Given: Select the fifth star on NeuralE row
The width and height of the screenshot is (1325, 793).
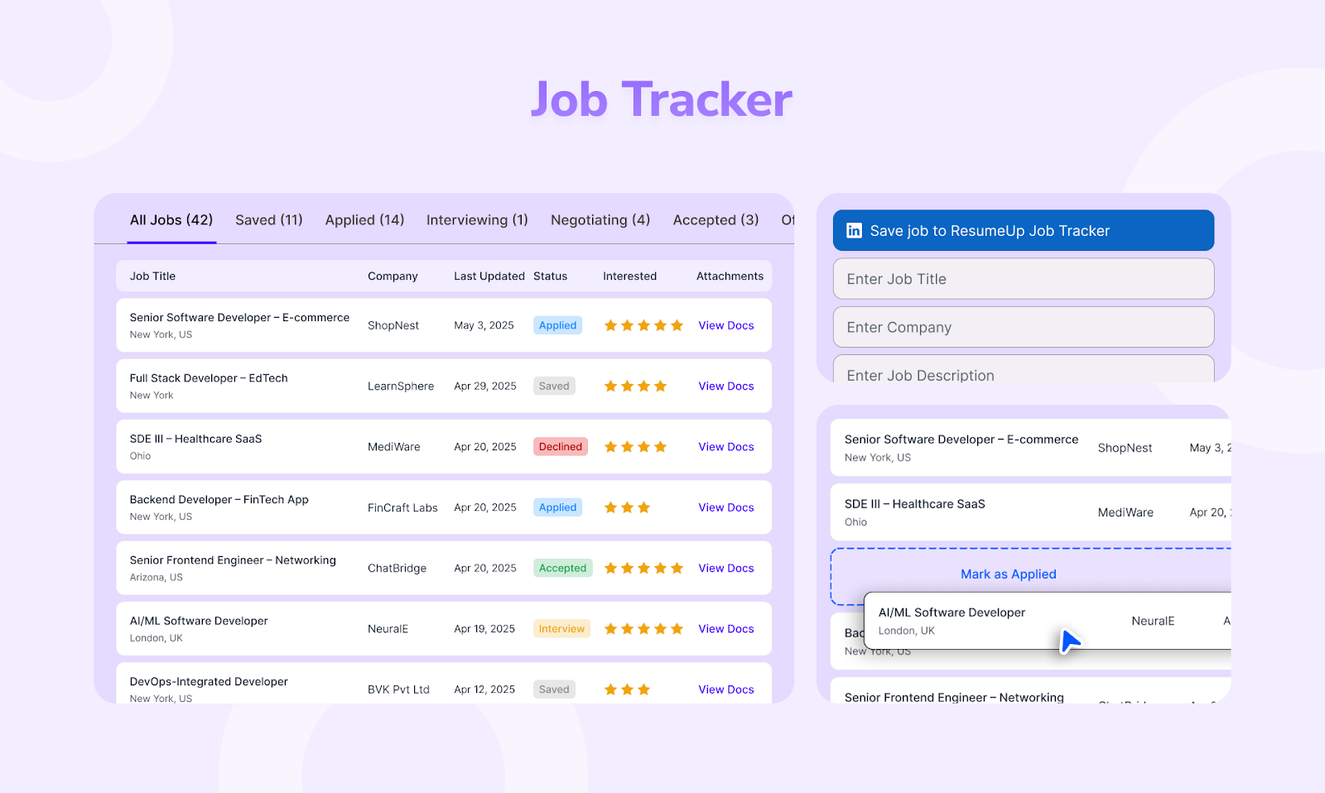Looking at the screenshot, I should coord(677,628).
